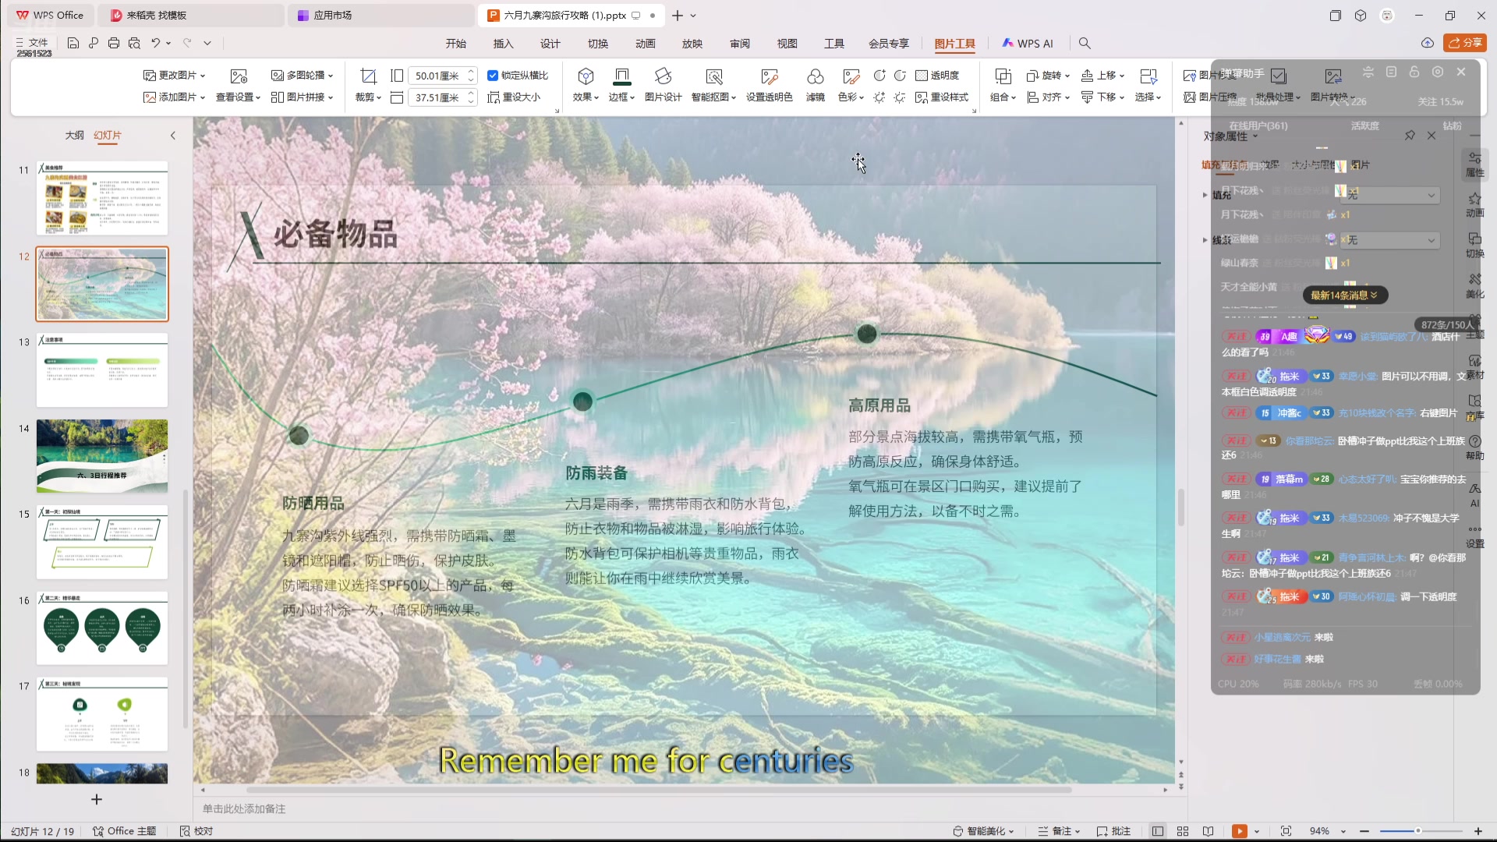Open 添加图片 dropdown
The height and width of the screenshot is (842, 1497).
174,97
